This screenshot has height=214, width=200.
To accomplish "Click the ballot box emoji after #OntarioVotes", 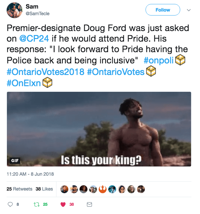I will (x=150, y=71).
